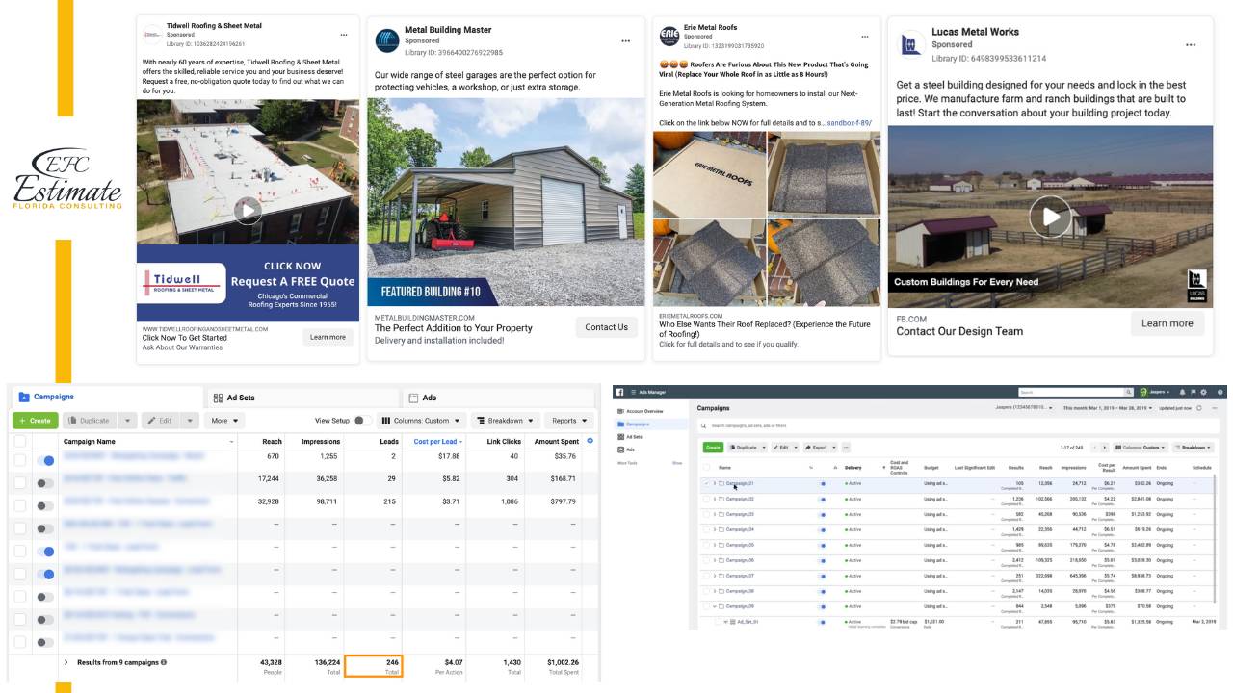Switch to the Ad Sets tab in left panel
Image resolution: width=1233 pixels, height=693 pixels.
tap(302, 398)
